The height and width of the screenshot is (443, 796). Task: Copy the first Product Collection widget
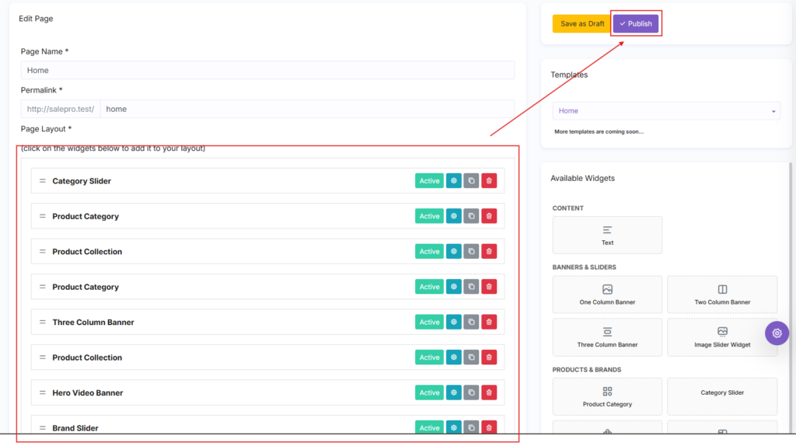471,251
